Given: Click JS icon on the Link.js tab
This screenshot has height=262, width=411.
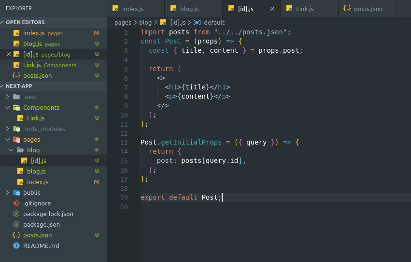Looking at the screenshot, I should click(289, 9).
